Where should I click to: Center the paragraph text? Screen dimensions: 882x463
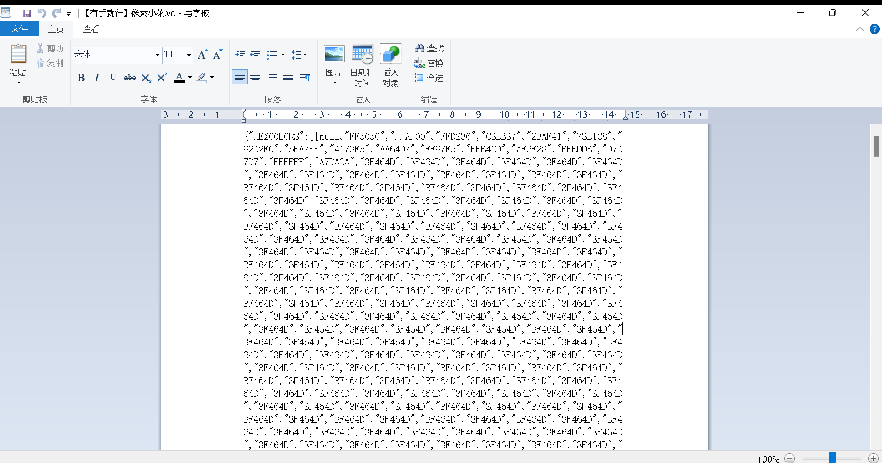255,77
